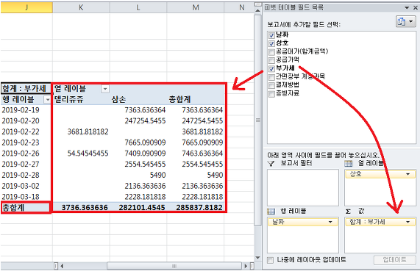Screen dimensions: 420x271
Task: Open the 합계 : 부가세 dropdown in values area
Action: click(x=408, y=222)
